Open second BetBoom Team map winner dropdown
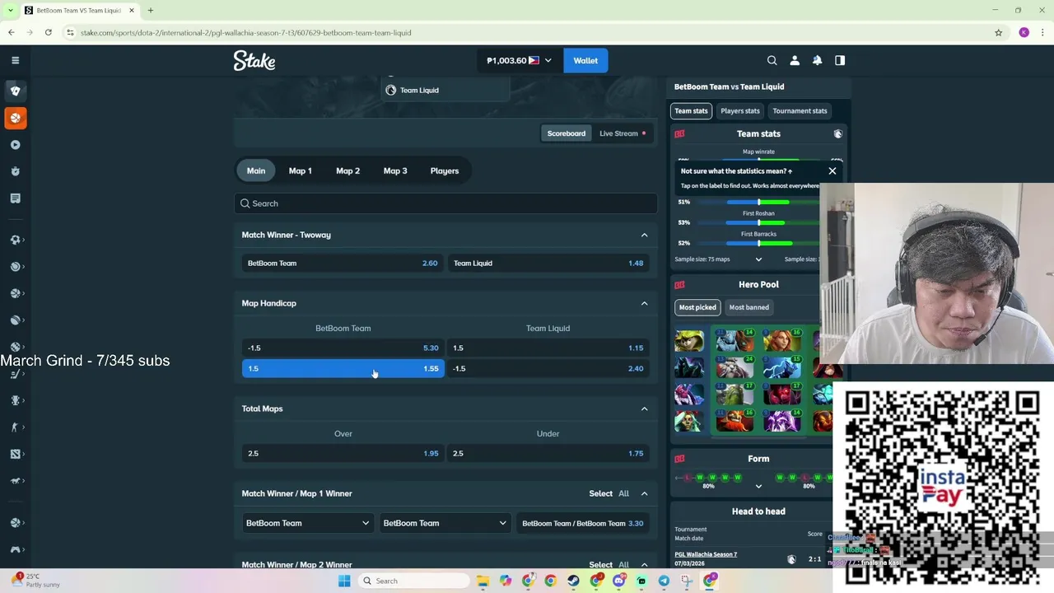 445,523
